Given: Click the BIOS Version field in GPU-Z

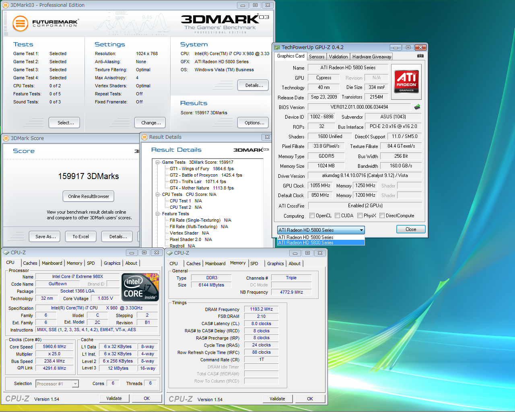Looking at the screenshot, I should click(x=359, y=107).
